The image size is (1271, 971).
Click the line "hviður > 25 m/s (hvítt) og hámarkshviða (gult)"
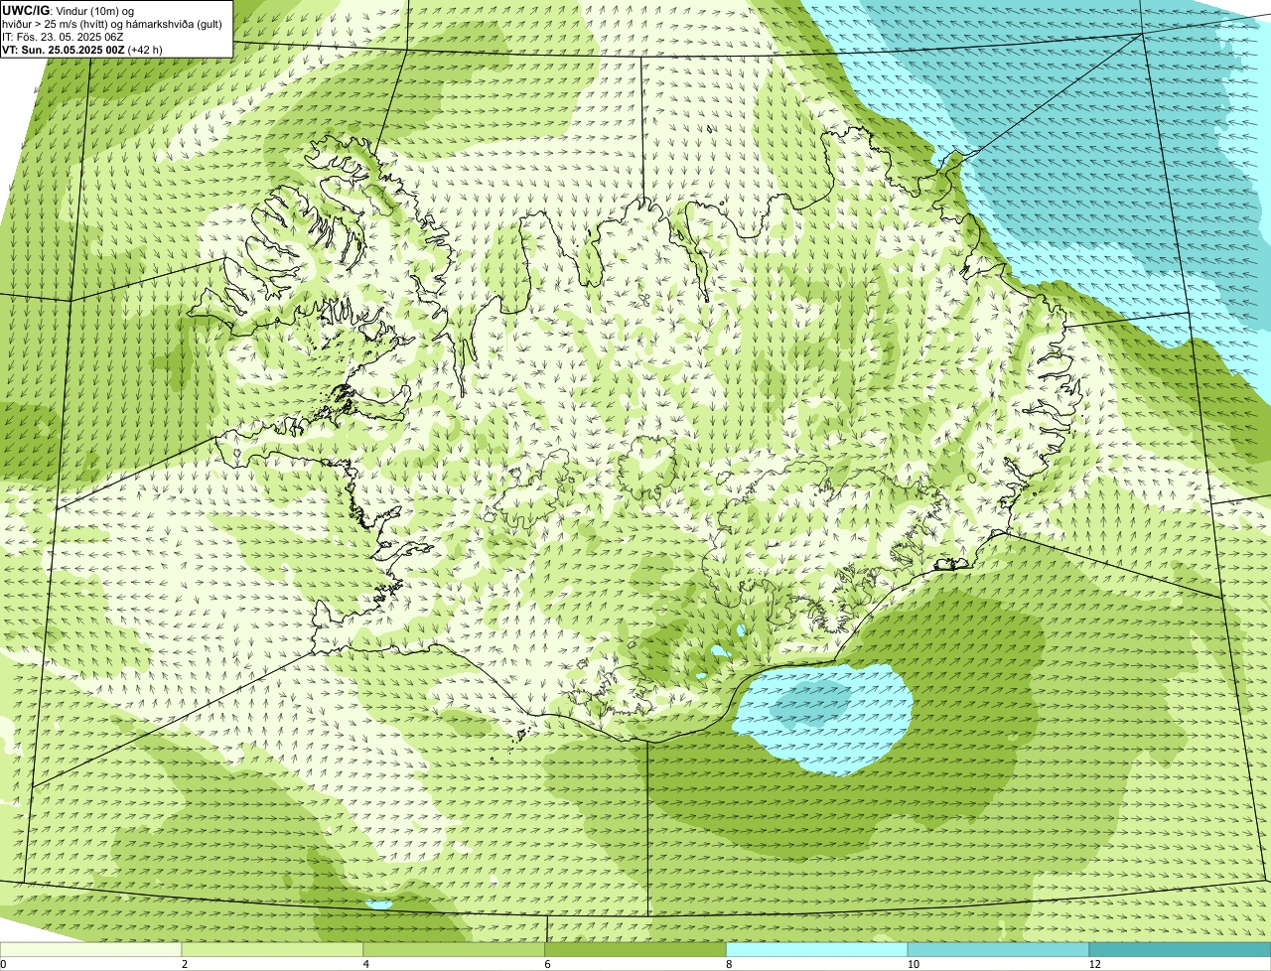pos(112,23)
